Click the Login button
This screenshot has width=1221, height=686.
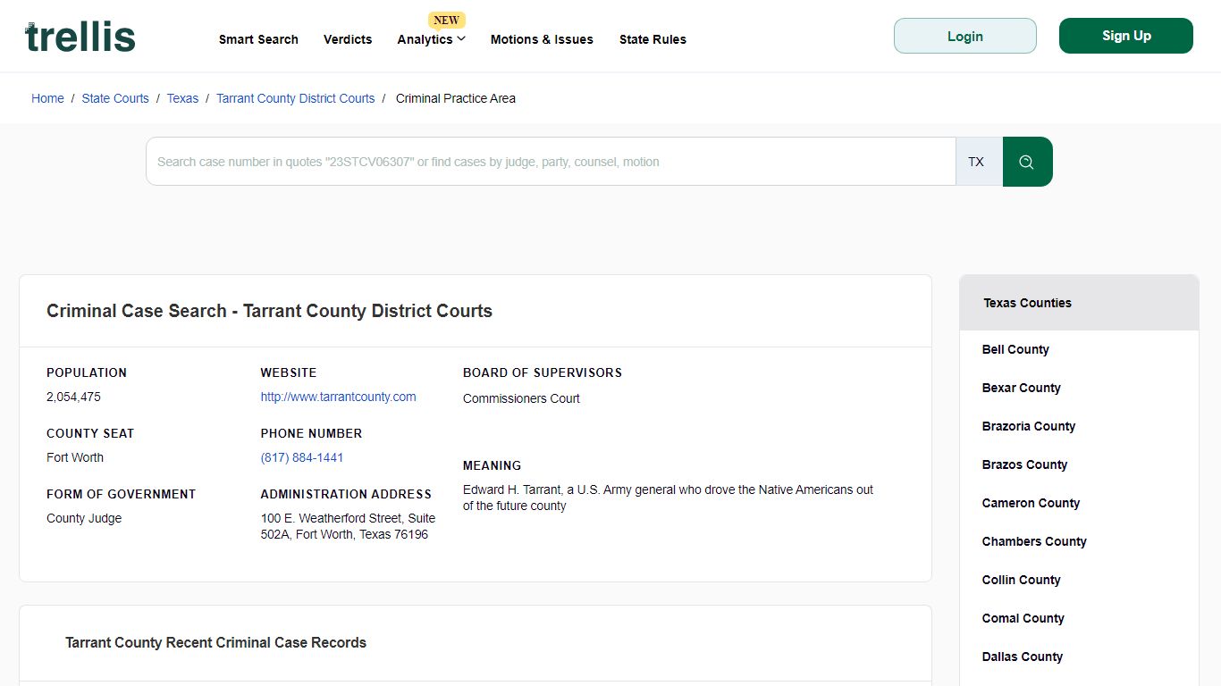[x=965, y=36]
